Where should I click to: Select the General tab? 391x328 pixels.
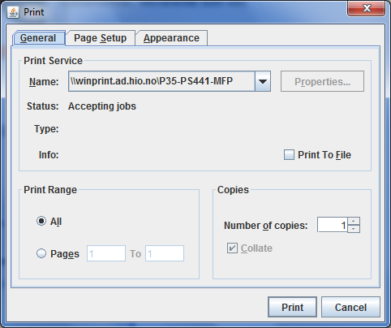pos(38,38)
